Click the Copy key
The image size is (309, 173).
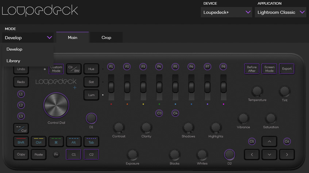(21, 154)
